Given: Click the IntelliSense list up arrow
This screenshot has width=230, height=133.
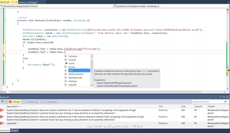Looking at the screenshot, I should 92,56.
